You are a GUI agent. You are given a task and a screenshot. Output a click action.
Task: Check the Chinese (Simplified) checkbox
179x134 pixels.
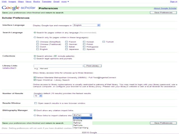(38, 42)
